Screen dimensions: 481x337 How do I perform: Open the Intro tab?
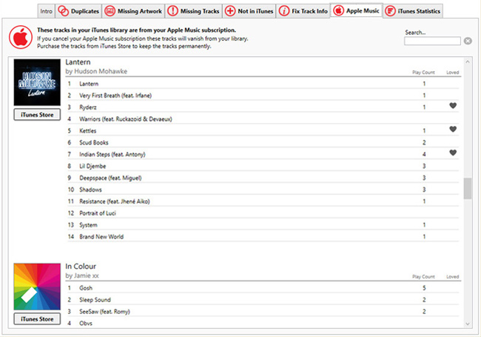tap(46, 11)
